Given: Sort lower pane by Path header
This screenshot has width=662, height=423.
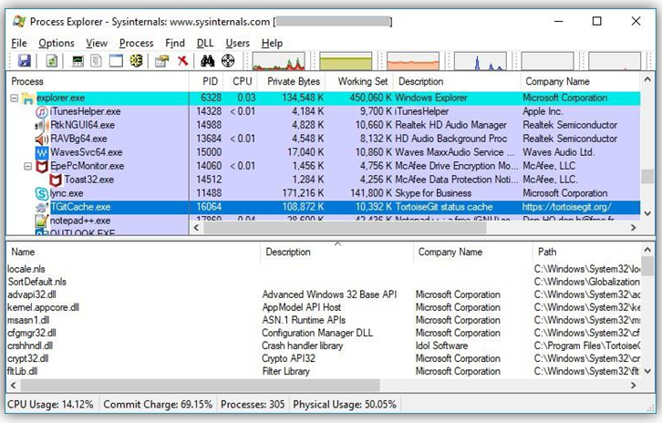Looking at the screenshot, I should (587, 252).
